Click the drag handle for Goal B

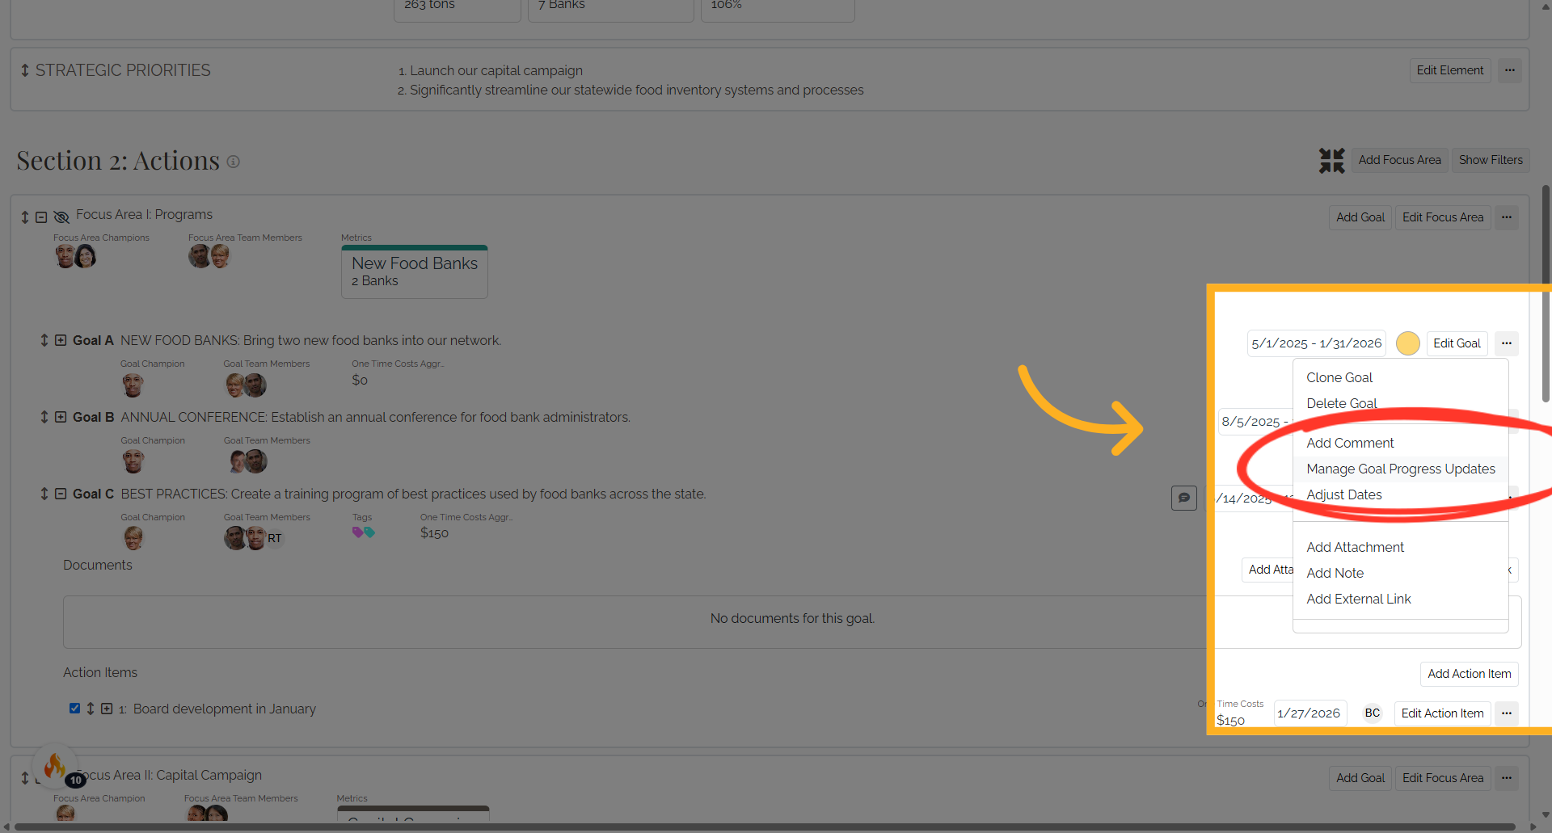(44, 417)
